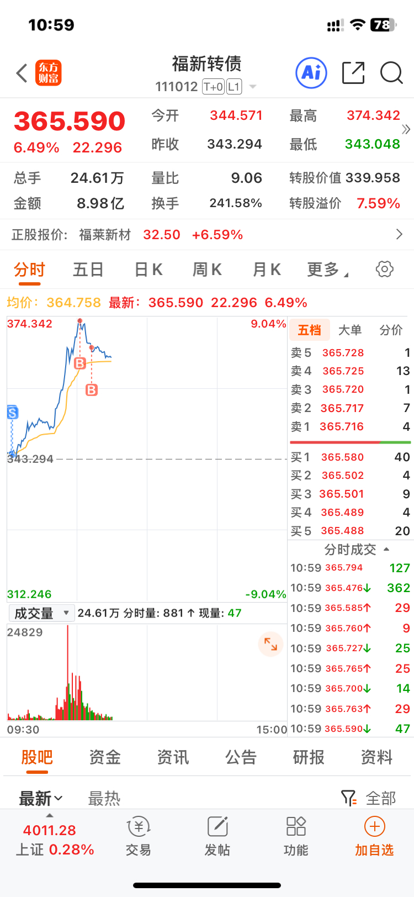Open 正股报价 福莱新材 stock link

coord(207,235)
